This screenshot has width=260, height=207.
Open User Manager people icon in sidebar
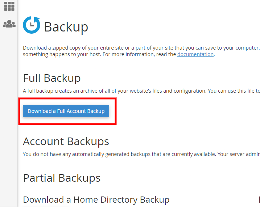(x=9, y=24)
